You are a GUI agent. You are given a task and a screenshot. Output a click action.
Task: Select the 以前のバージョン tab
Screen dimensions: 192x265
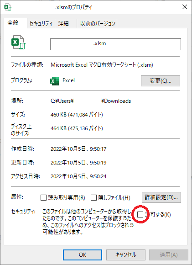tap(97, 23)
